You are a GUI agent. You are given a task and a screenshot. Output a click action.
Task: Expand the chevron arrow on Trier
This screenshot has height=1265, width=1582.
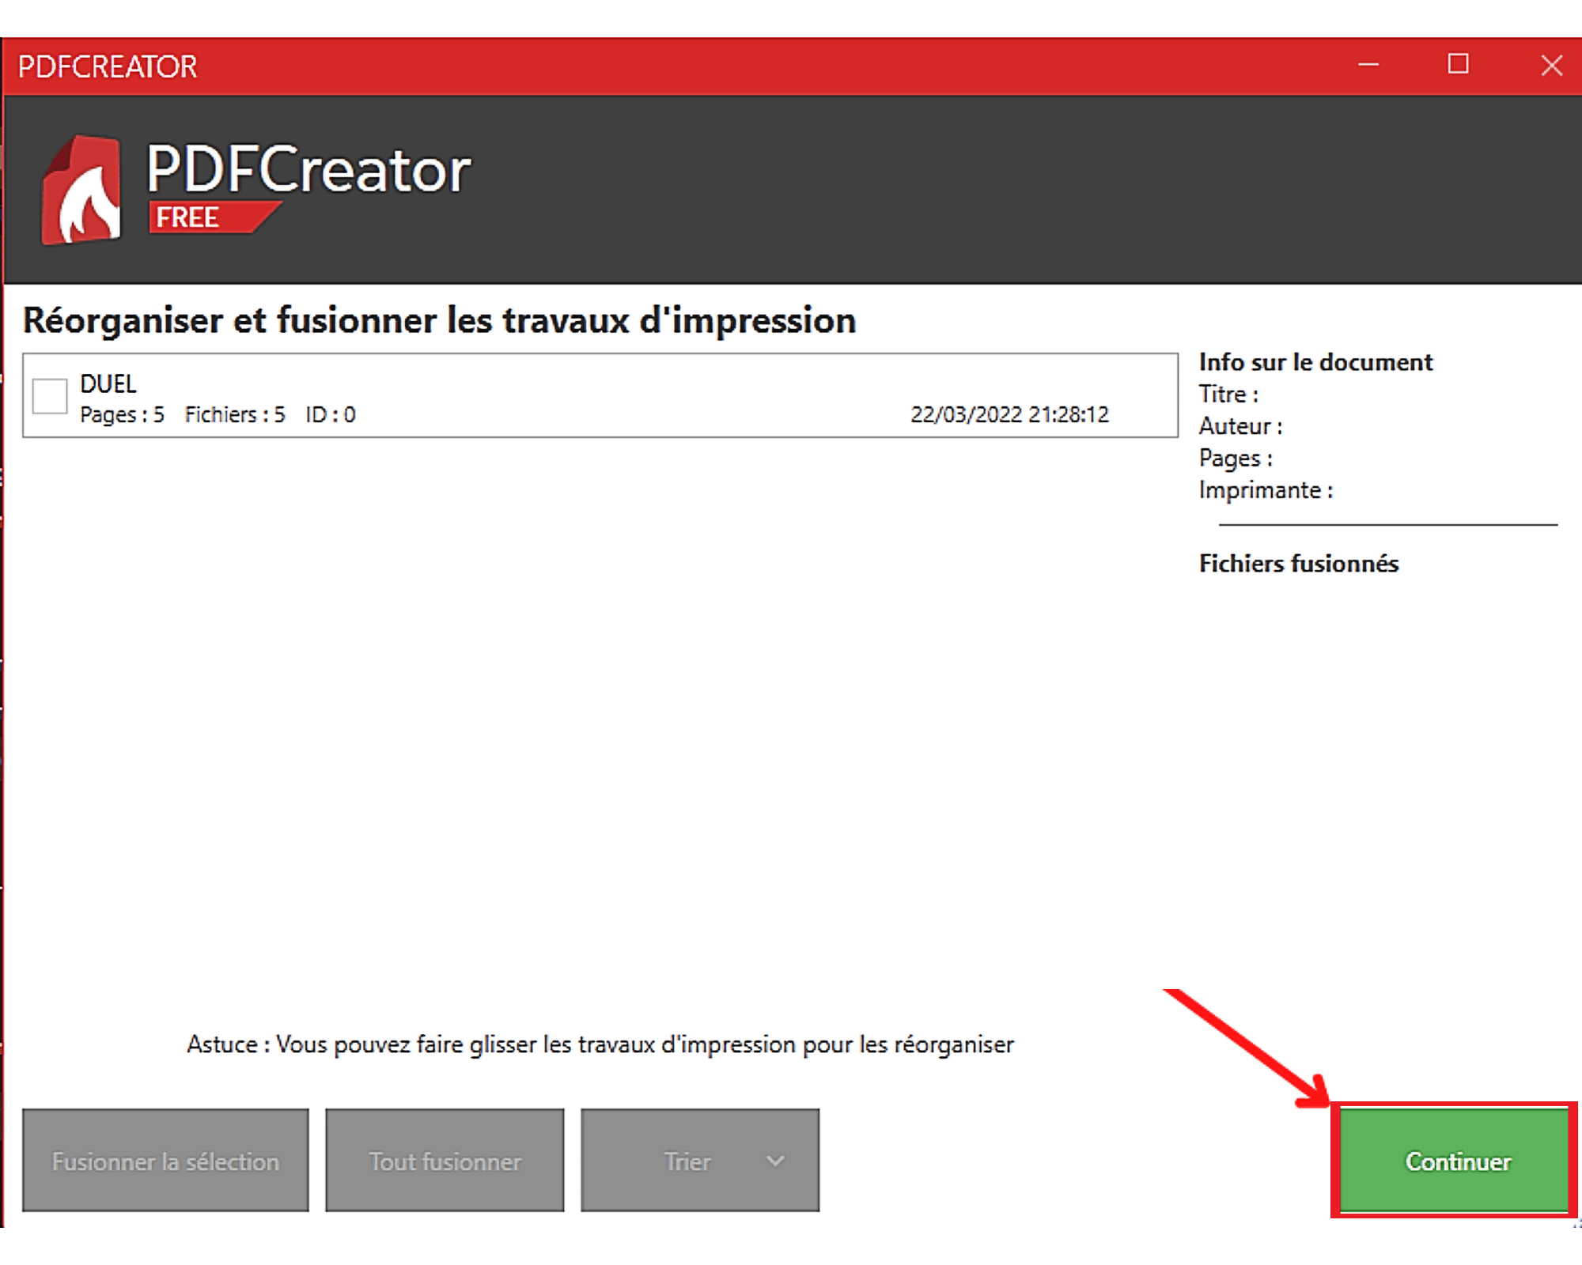coord(776,1161)
